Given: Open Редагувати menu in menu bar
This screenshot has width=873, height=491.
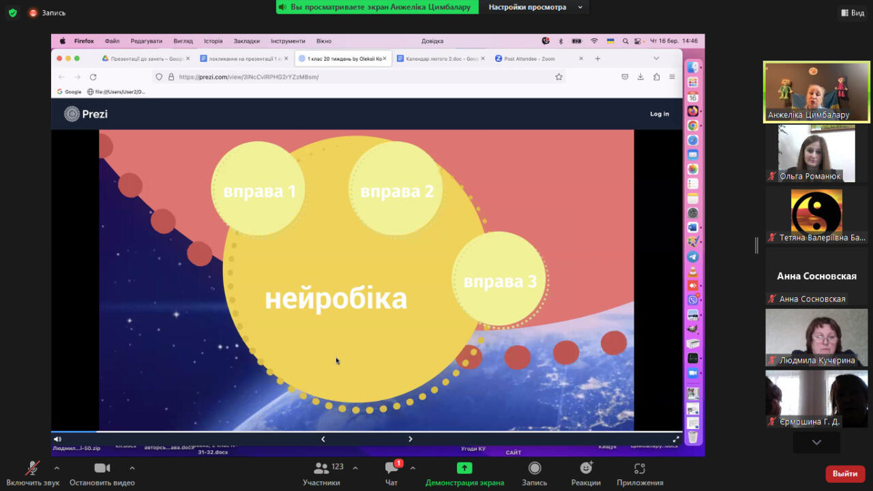Looking at the screenshot, I should click(x=147, y=41).
